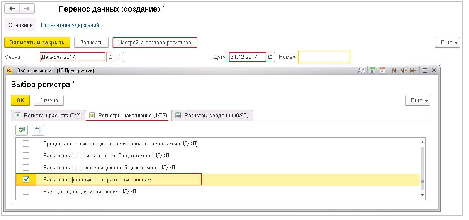The image size is (469, 220).
Task: Click the Настройка состава регистров button
Action: tap(155, 42)
